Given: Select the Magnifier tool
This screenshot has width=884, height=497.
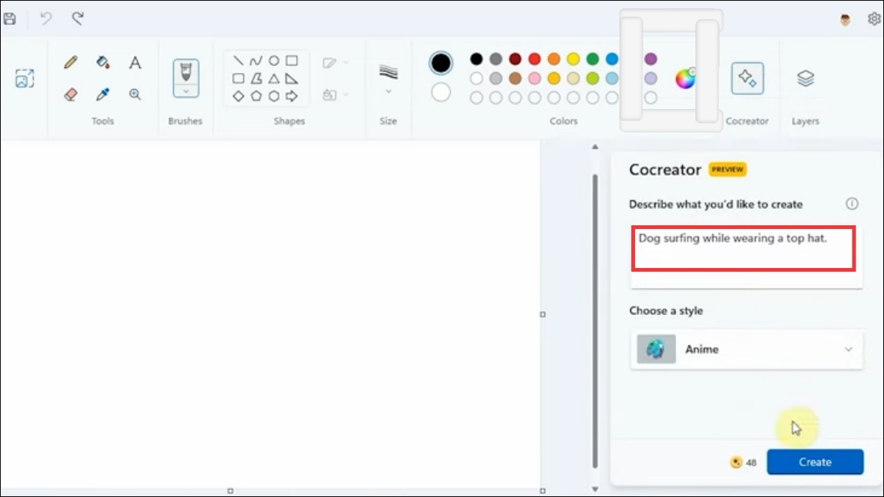Looking at the screenshot, I should [x=135, y=94].
